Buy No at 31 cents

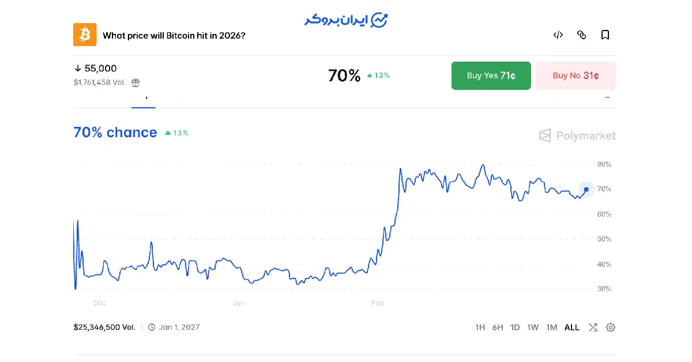(x=576, y=76)
